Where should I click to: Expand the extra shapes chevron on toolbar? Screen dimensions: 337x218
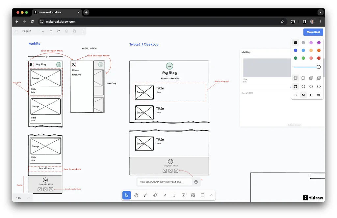211,195
